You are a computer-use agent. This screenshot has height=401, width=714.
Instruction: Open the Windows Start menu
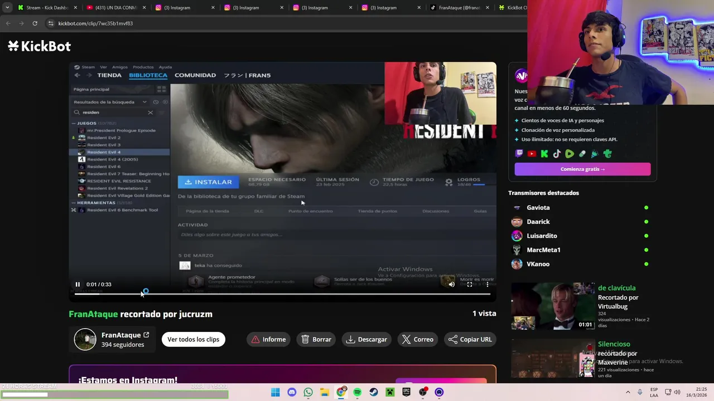pos(275,392)
